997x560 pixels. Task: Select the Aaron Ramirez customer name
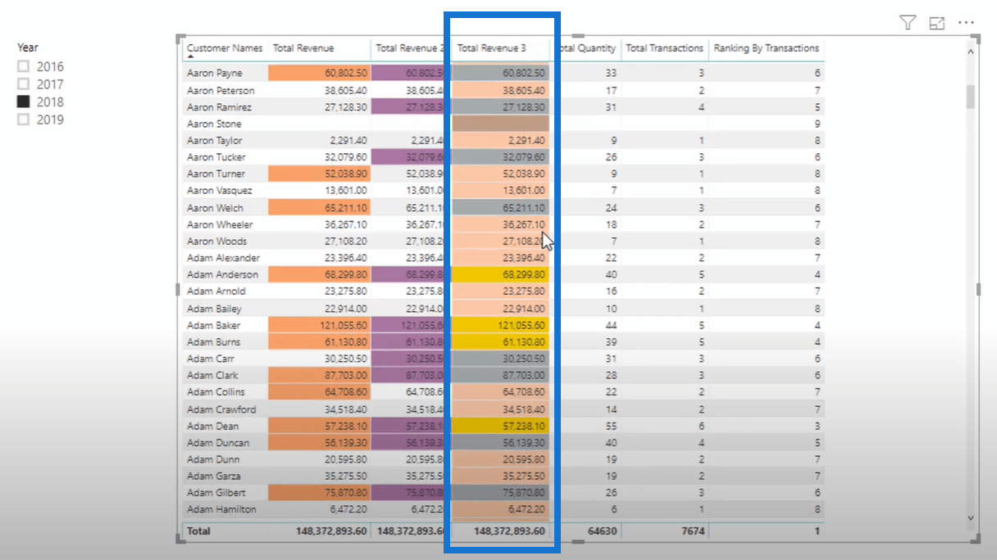pos(219,107)
